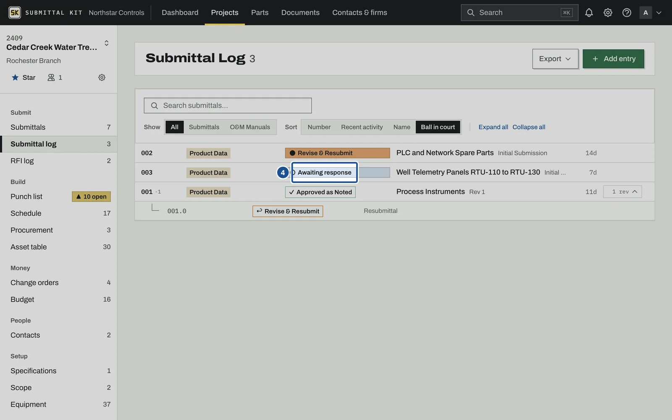The image size is (672, 420).
Task: Collapse the 1 rev expander on row 001
Action: click(622, 192)
